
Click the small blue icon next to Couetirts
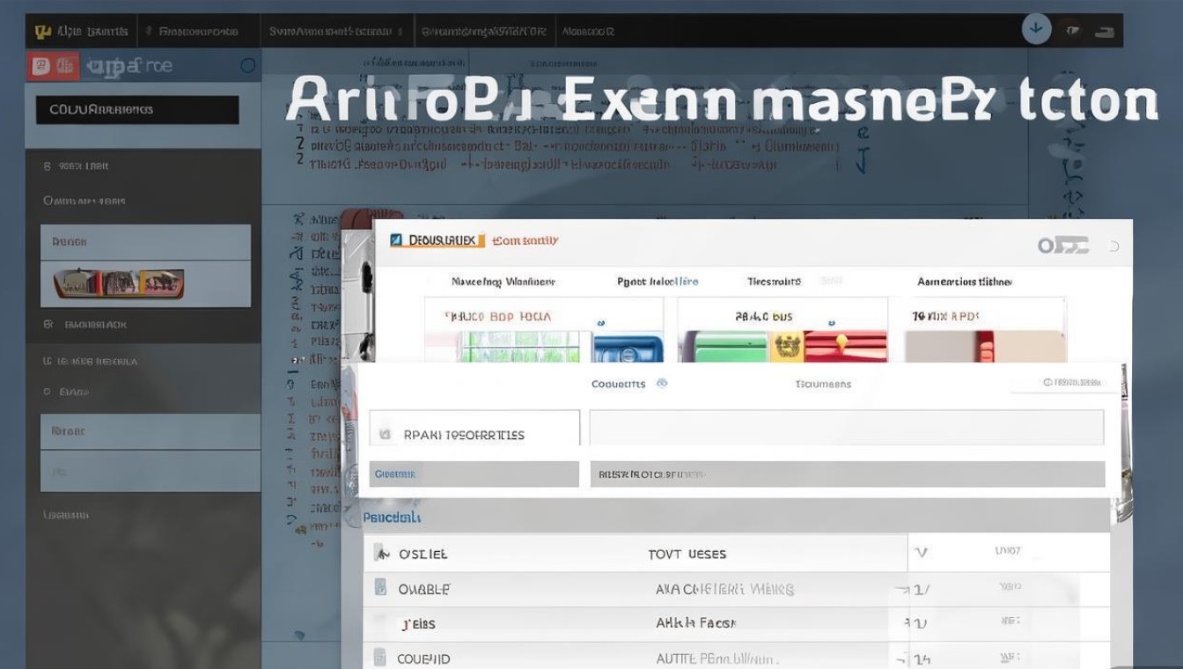[662, 384]
